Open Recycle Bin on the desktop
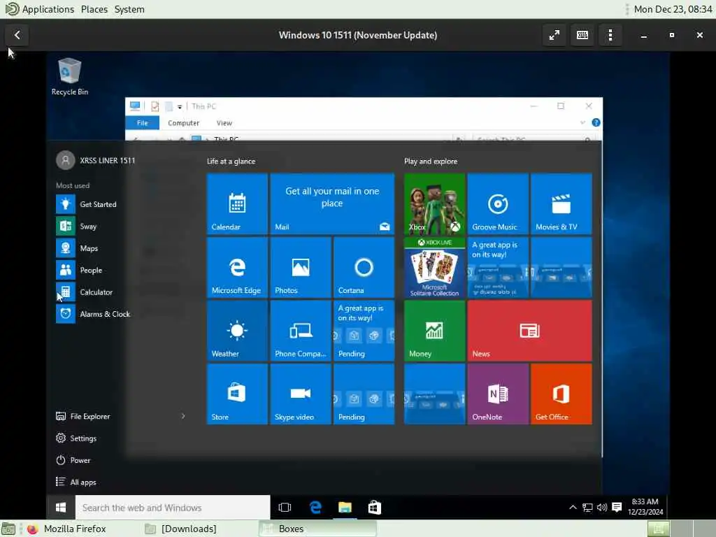This screenshot has height=537, width=716. (69, 76)
